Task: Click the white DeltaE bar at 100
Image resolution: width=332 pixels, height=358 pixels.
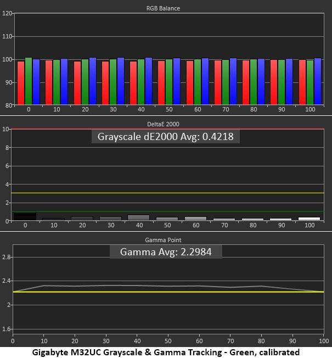Action: tap(309, 219)
